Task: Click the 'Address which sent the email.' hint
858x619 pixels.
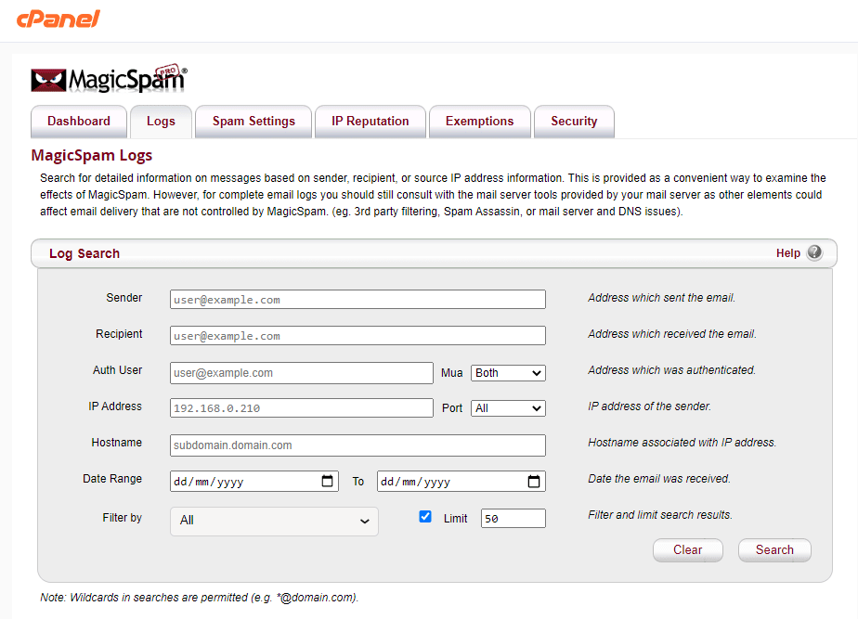Action: coord(661,298)
